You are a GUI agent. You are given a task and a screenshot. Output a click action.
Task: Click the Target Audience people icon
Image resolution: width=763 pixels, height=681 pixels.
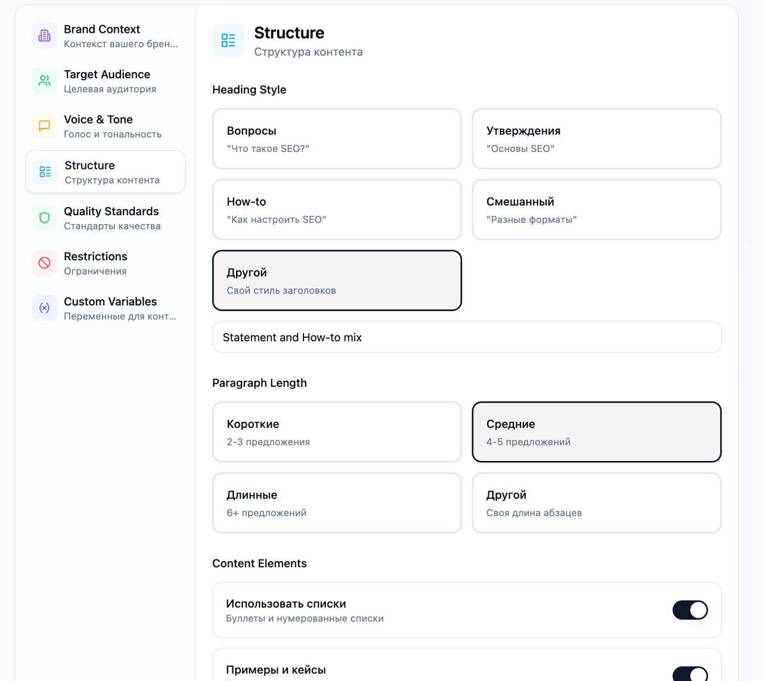[44, 81]
